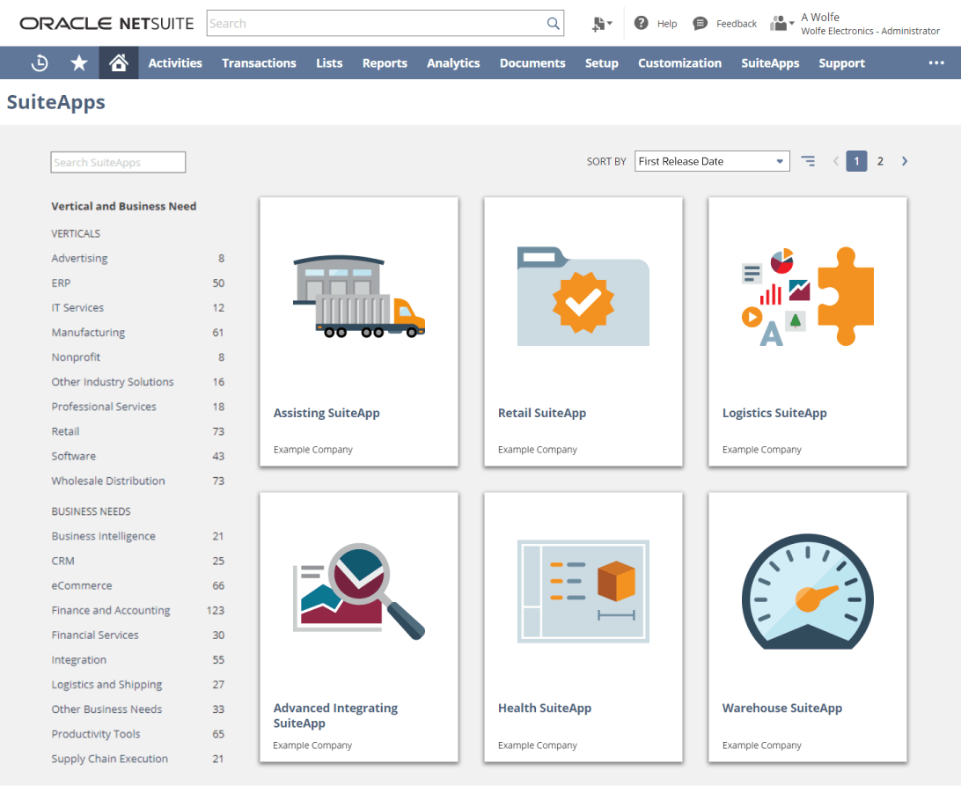Open the Health SuiteApp box diagram image
The height and width of the screenshot is (786, 961).
point(583,591)
